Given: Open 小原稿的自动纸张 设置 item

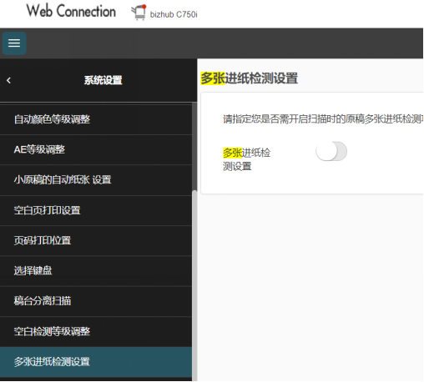Looking at the screenshot, I should click(96, 180).
